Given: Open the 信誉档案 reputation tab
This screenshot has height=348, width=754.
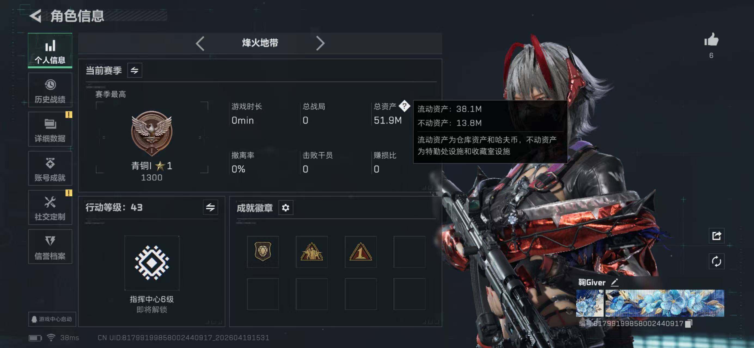Looking at the screenshot, I should tap(50, 247).
